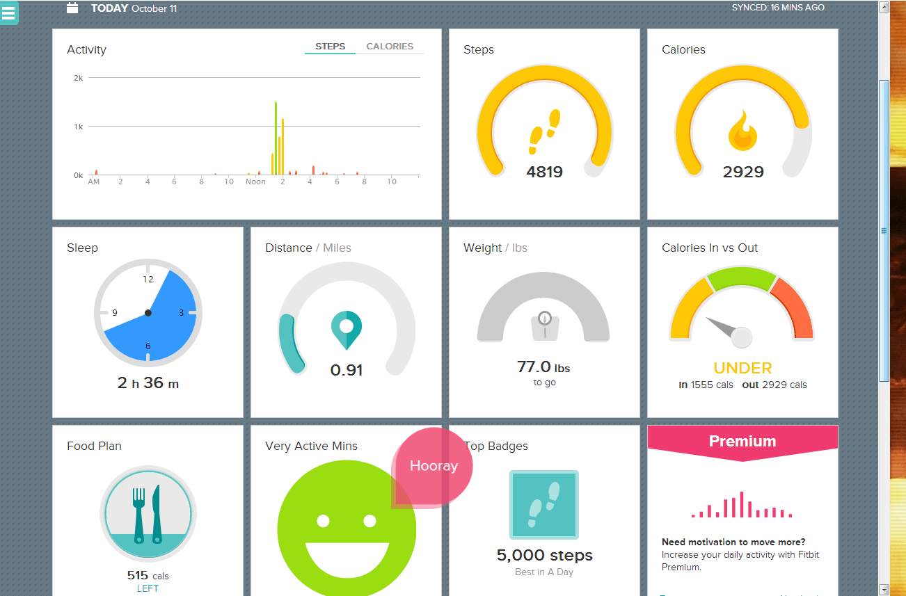Image resolution: width=906 pixels, height=596 pixels.
Task: Open the hamburger menu icon
Action: coord(8,13)
